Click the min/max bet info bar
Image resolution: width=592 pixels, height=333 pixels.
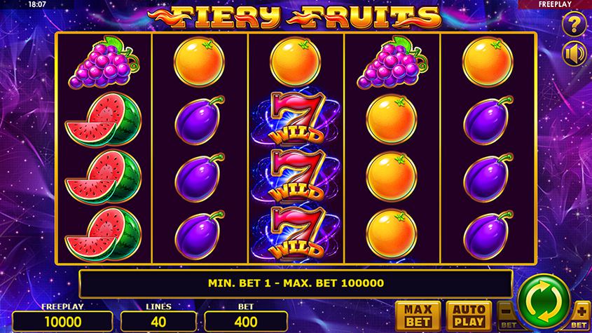coord(296,283)
